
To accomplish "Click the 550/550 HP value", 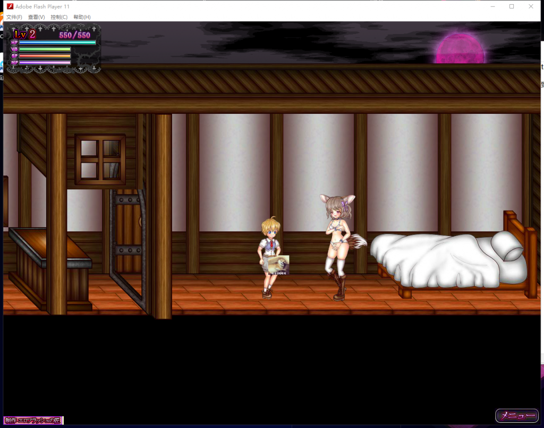I will point(74,35).
